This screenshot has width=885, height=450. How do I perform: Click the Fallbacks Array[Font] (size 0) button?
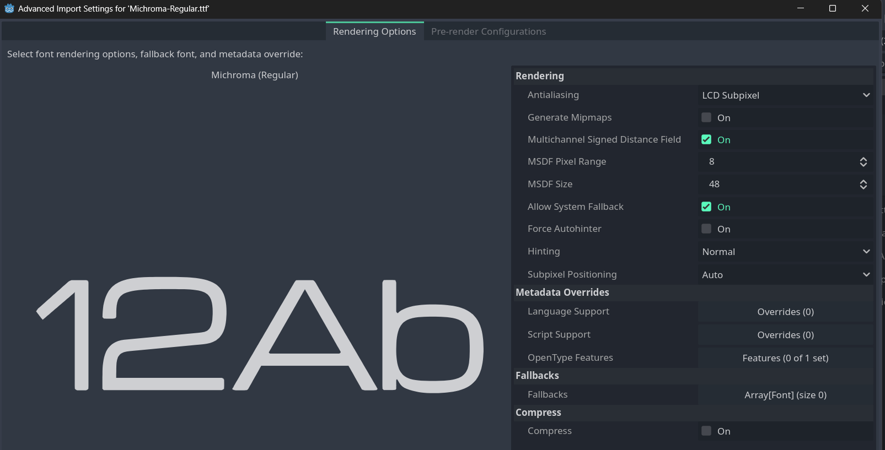click(x=785, y=395)
